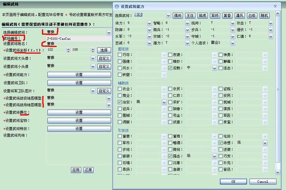Uncheck the 强击 checkbox
Viewport: 286px width, 190px height.
170,156
